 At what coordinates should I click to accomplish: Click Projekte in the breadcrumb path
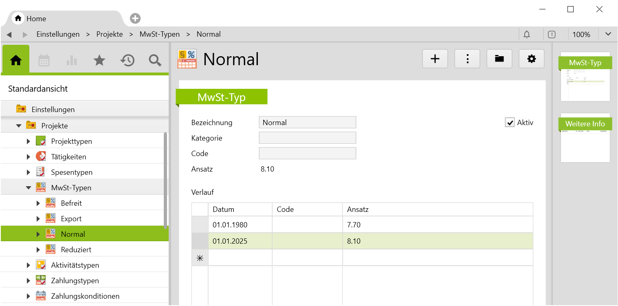[x=110, y=34]
